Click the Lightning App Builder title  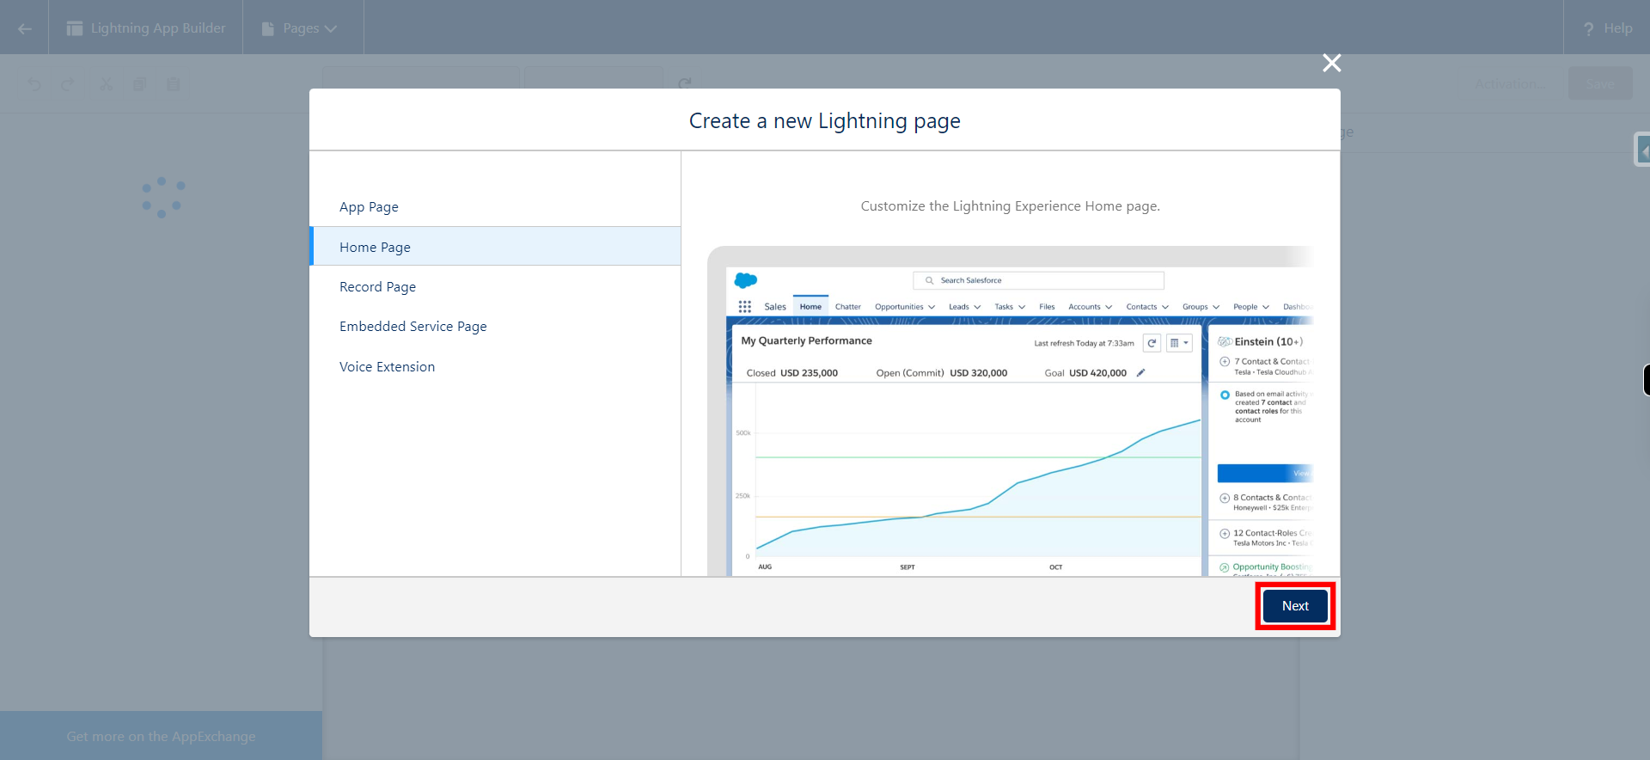coord(158,28)
